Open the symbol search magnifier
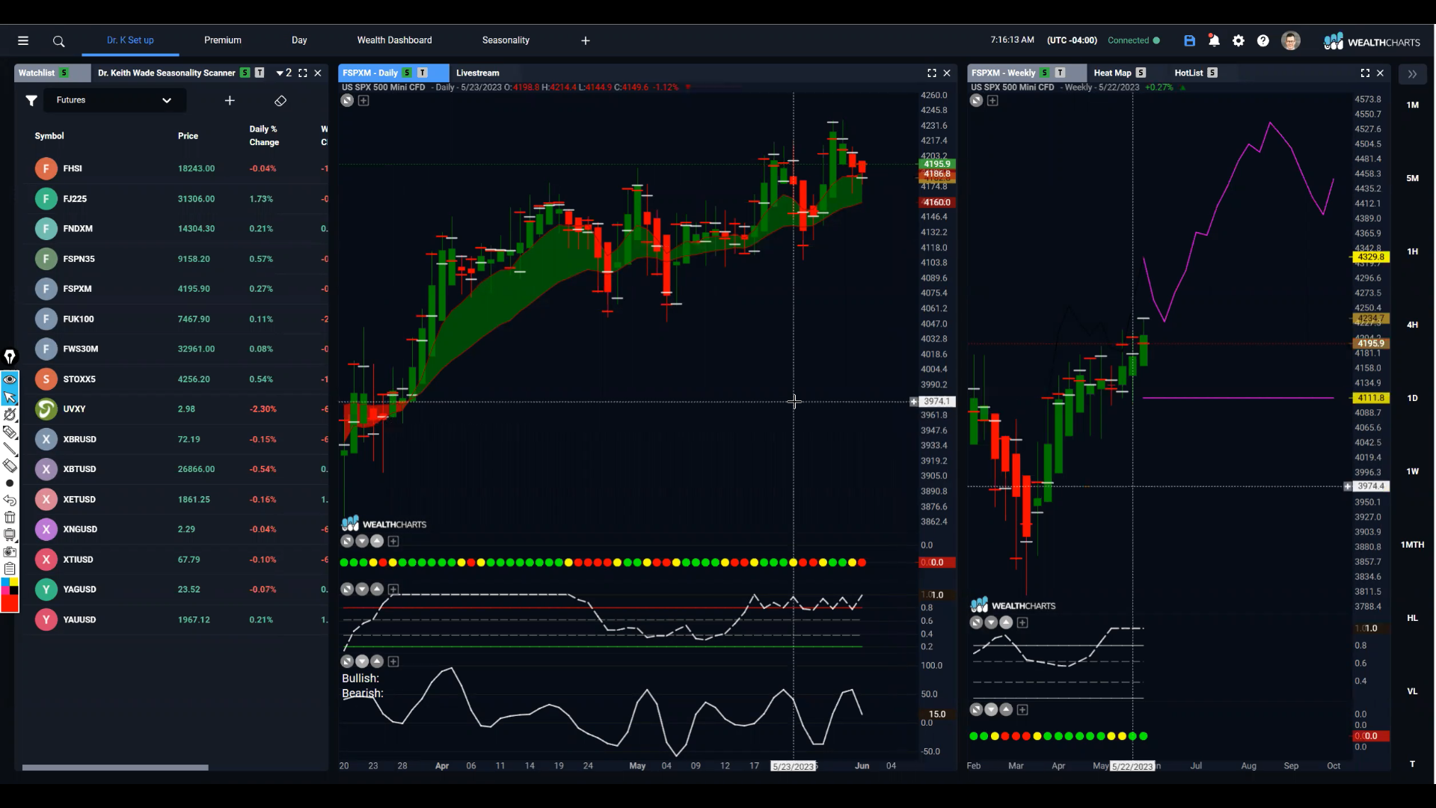 [58, 41]
